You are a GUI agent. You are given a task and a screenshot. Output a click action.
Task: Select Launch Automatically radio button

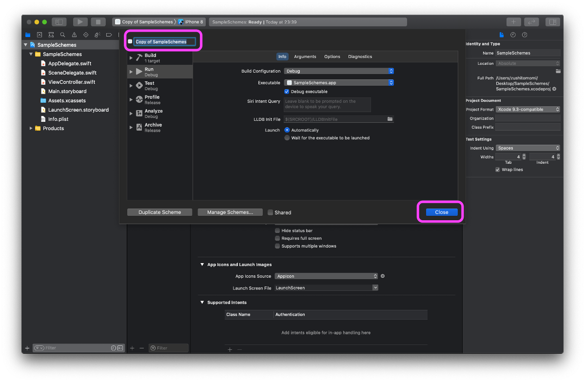point(287,130)
